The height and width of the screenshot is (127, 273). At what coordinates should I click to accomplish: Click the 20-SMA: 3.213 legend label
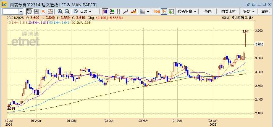[38, 23]
